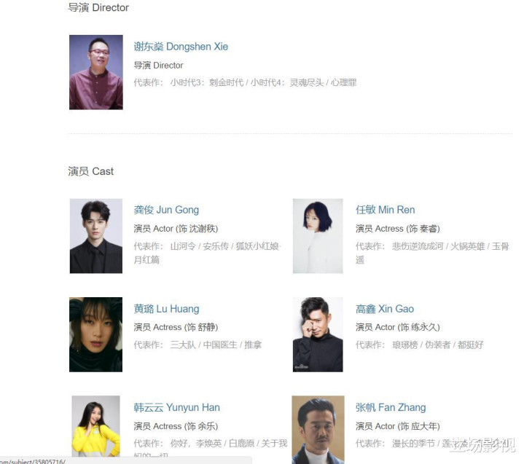
Task: Open director Dongshen Xie's name link
Action: click(x=181, y=47)
